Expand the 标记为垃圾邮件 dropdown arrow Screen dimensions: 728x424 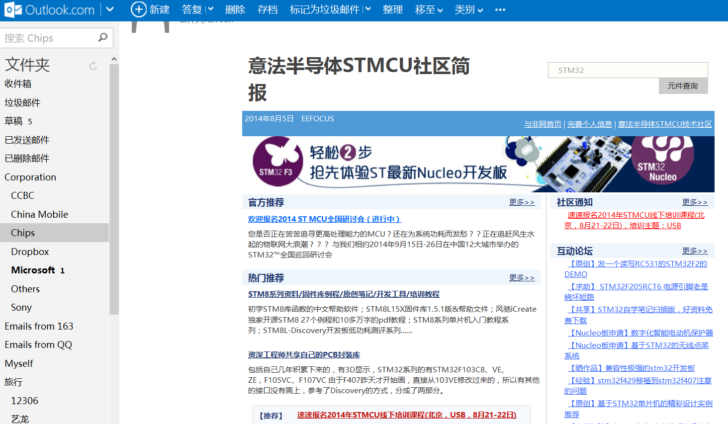[368, 9]
